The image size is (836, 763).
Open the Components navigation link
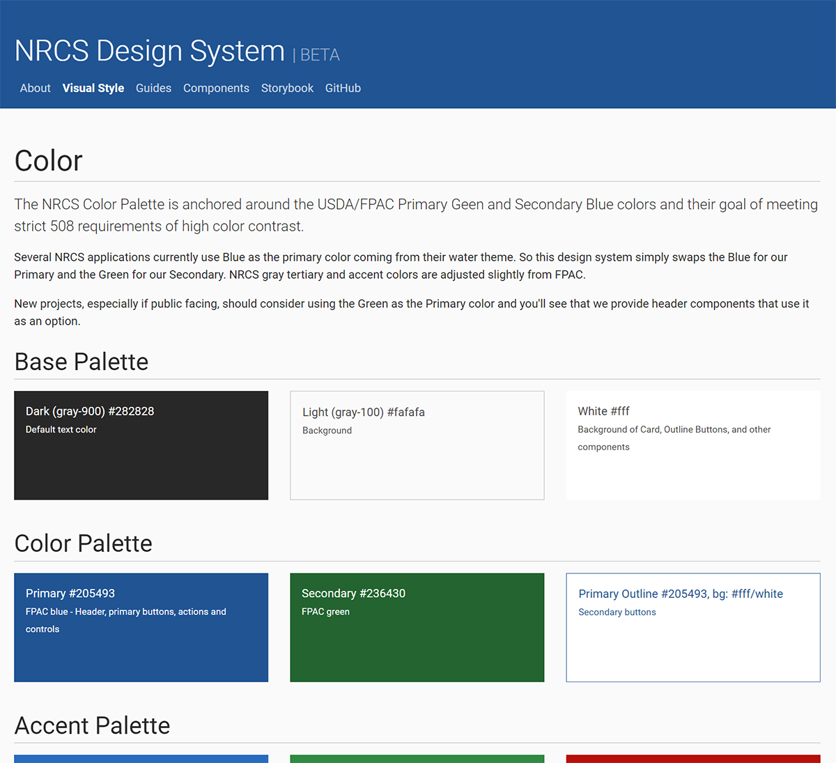(216, 88)
